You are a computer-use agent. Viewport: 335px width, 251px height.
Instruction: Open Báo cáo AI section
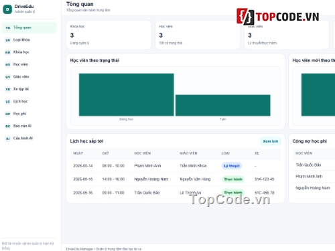[x=29, y=126]
